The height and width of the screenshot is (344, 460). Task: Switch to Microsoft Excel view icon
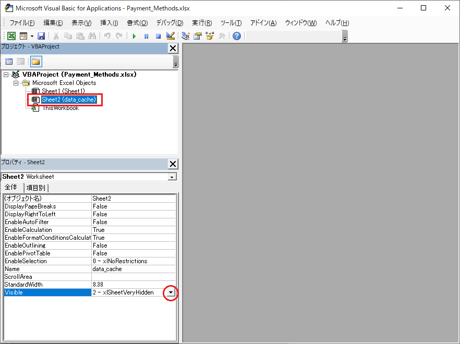click(11, 36)
